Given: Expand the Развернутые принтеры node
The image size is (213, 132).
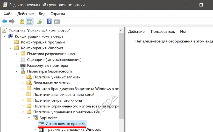Looking at the screenshot, I should [17, 65].
